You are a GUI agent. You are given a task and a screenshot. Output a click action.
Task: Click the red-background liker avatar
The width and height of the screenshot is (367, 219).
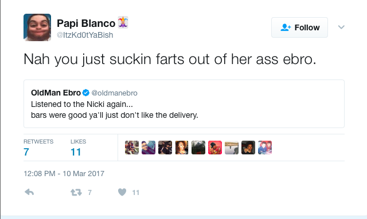pyautogui.click(x=215, y=148)
